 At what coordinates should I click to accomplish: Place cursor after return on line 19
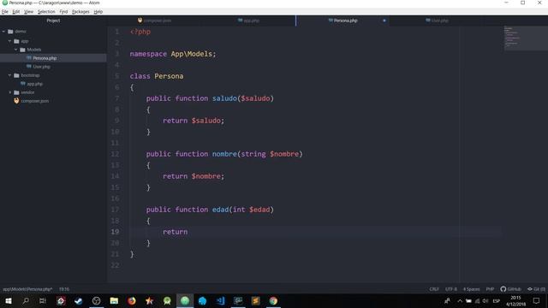tap(188, 232)
